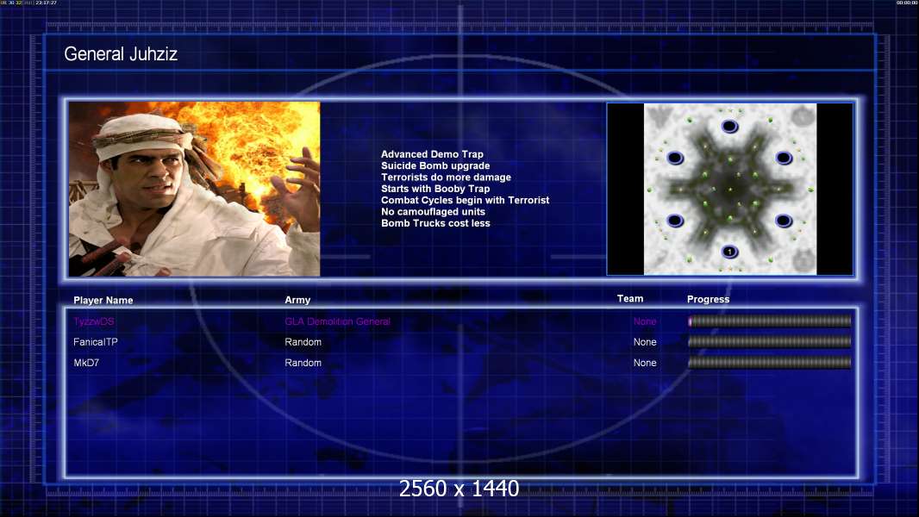Viewport: 919px width, 517px height.
Task: Click Combat Cycles begin with Terrorist line
Action: coord(466,200)
